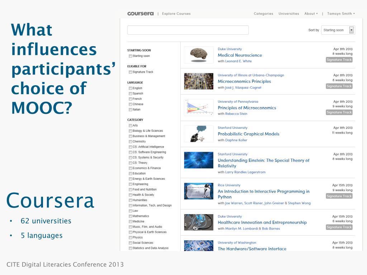The height and width of the screenshot is (275, 367).
Task: Check Energy & Earth Sciences category
Action: (130, 179)
